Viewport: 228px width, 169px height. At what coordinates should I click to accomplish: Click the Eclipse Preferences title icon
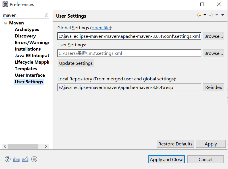[5, 4]
